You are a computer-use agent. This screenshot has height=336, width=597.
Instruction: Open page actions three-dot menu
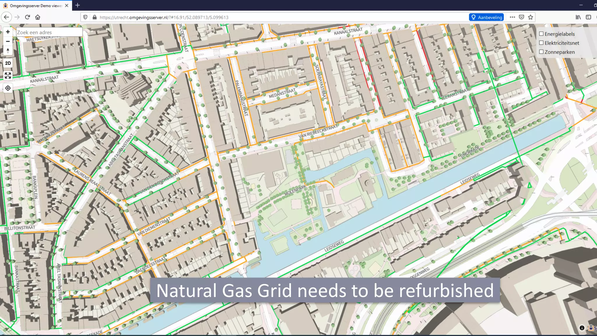(512, 17)
